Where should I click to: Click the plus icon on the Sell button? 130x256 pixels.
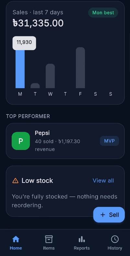[x=103, y=215]
